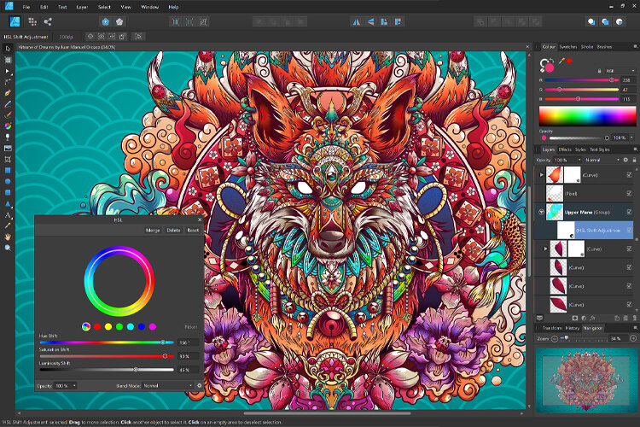
Task: Switch to History tab
Action: pos(573,328)
